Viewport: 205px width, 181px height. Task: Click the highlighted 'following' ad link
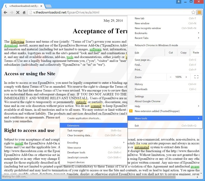[x=17, y=41]
